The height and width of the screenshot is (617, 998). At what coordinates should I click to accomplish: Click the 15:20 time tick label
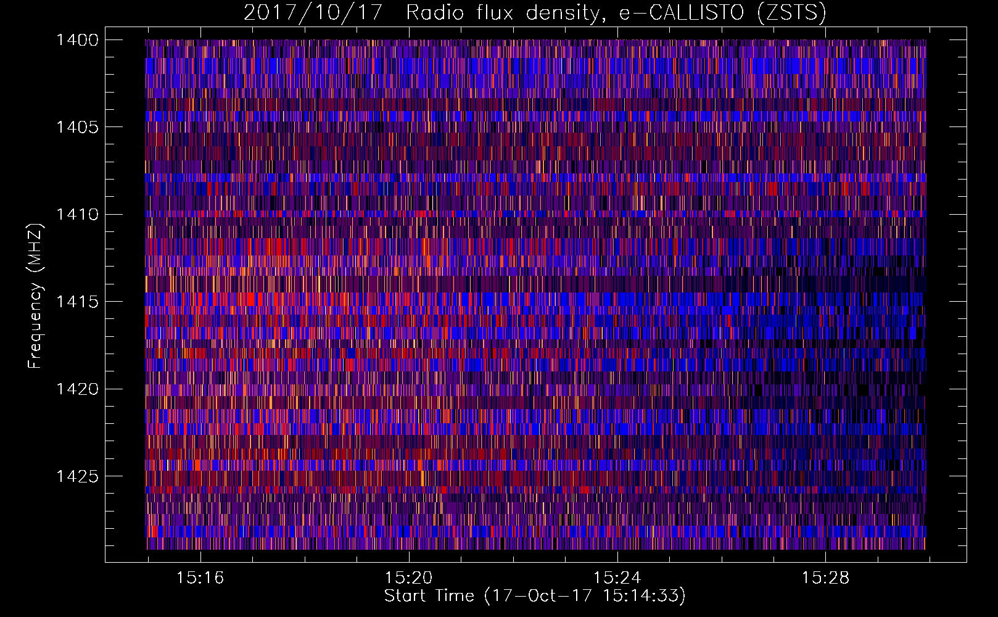point(408,578)
